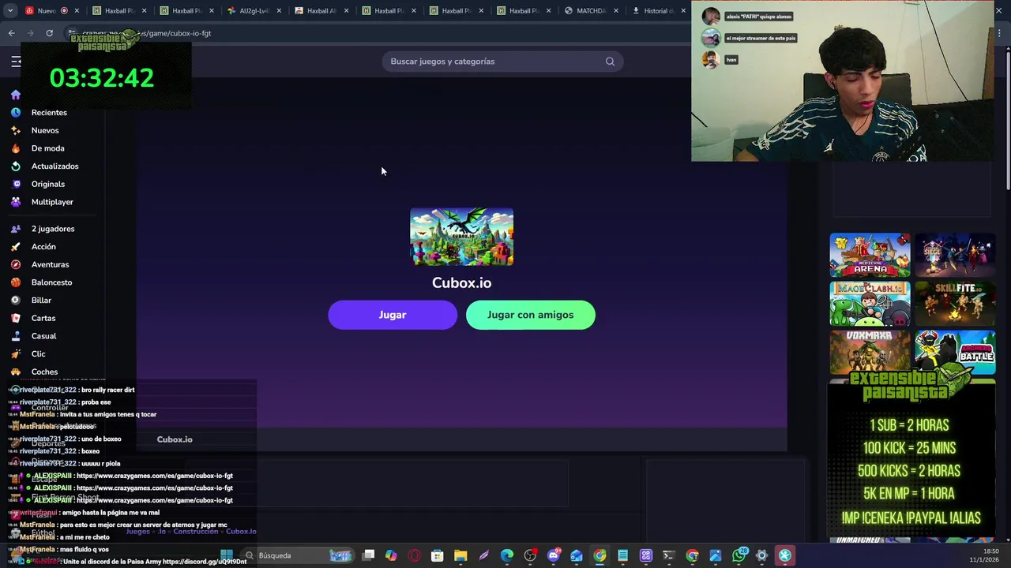Open the Recientes category in the sidebar
Viewport: 1011px width, 568px height.
coord(49,113)
